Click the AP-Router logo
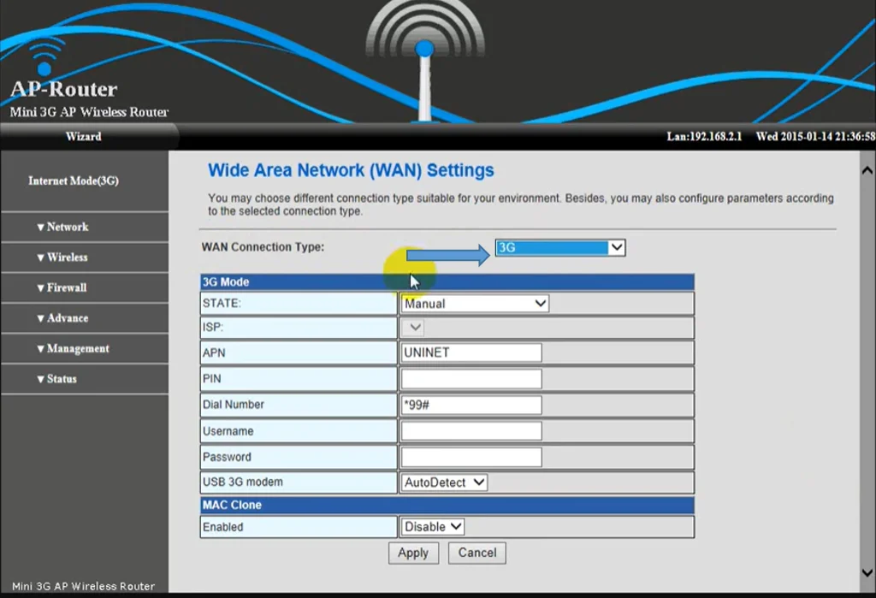 pyautogui.click(x=63, y=88)
